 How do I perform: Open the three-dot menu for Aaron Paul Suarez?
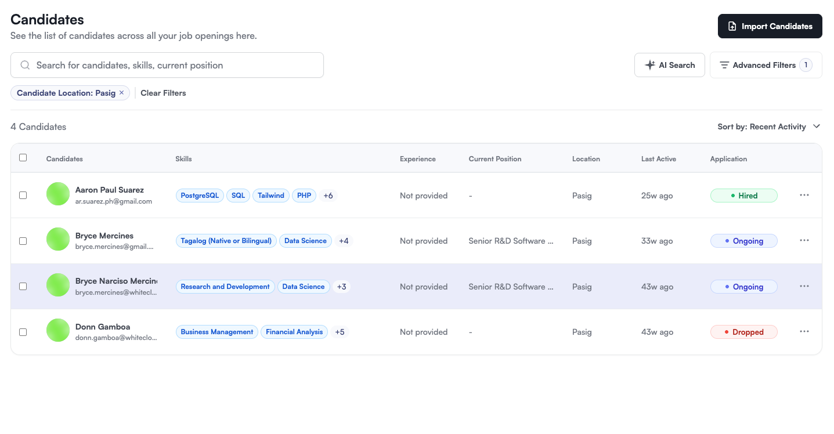(x=804, y=196)
